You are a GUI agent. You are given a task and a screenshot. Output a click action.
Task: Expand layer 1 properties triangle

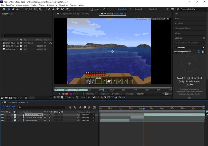[x=13, y=115]
